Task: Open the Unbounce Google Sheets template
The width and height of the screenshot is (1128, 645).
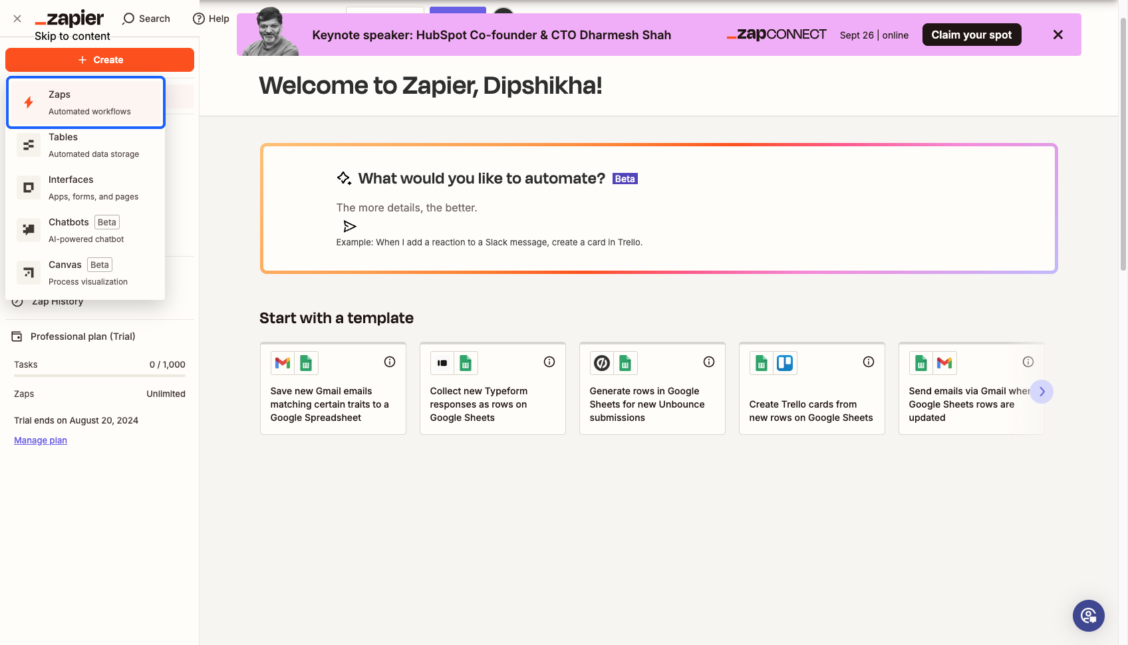Action: point(652,389)
